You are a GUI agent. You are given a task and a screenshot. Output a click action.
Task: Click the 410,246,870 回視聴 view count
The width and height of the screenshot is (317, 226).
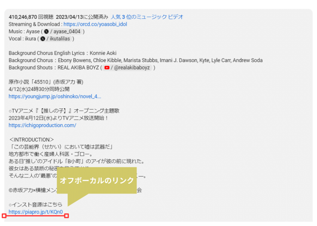click(31, 17)
